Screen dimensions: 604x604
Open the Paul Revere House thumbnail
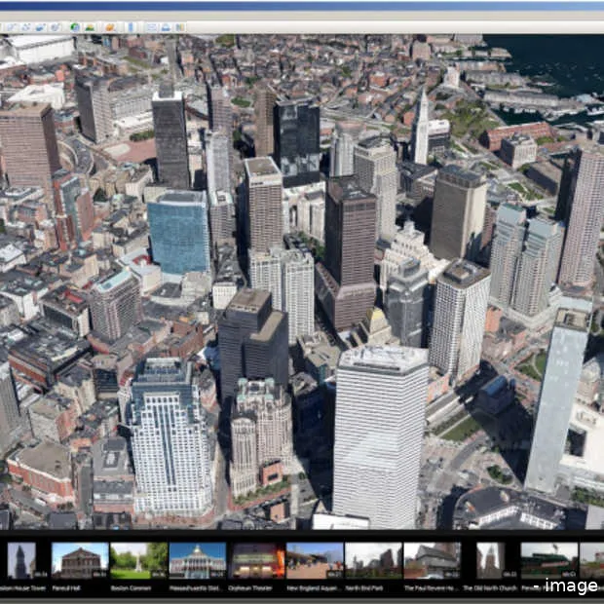[433, 560]
